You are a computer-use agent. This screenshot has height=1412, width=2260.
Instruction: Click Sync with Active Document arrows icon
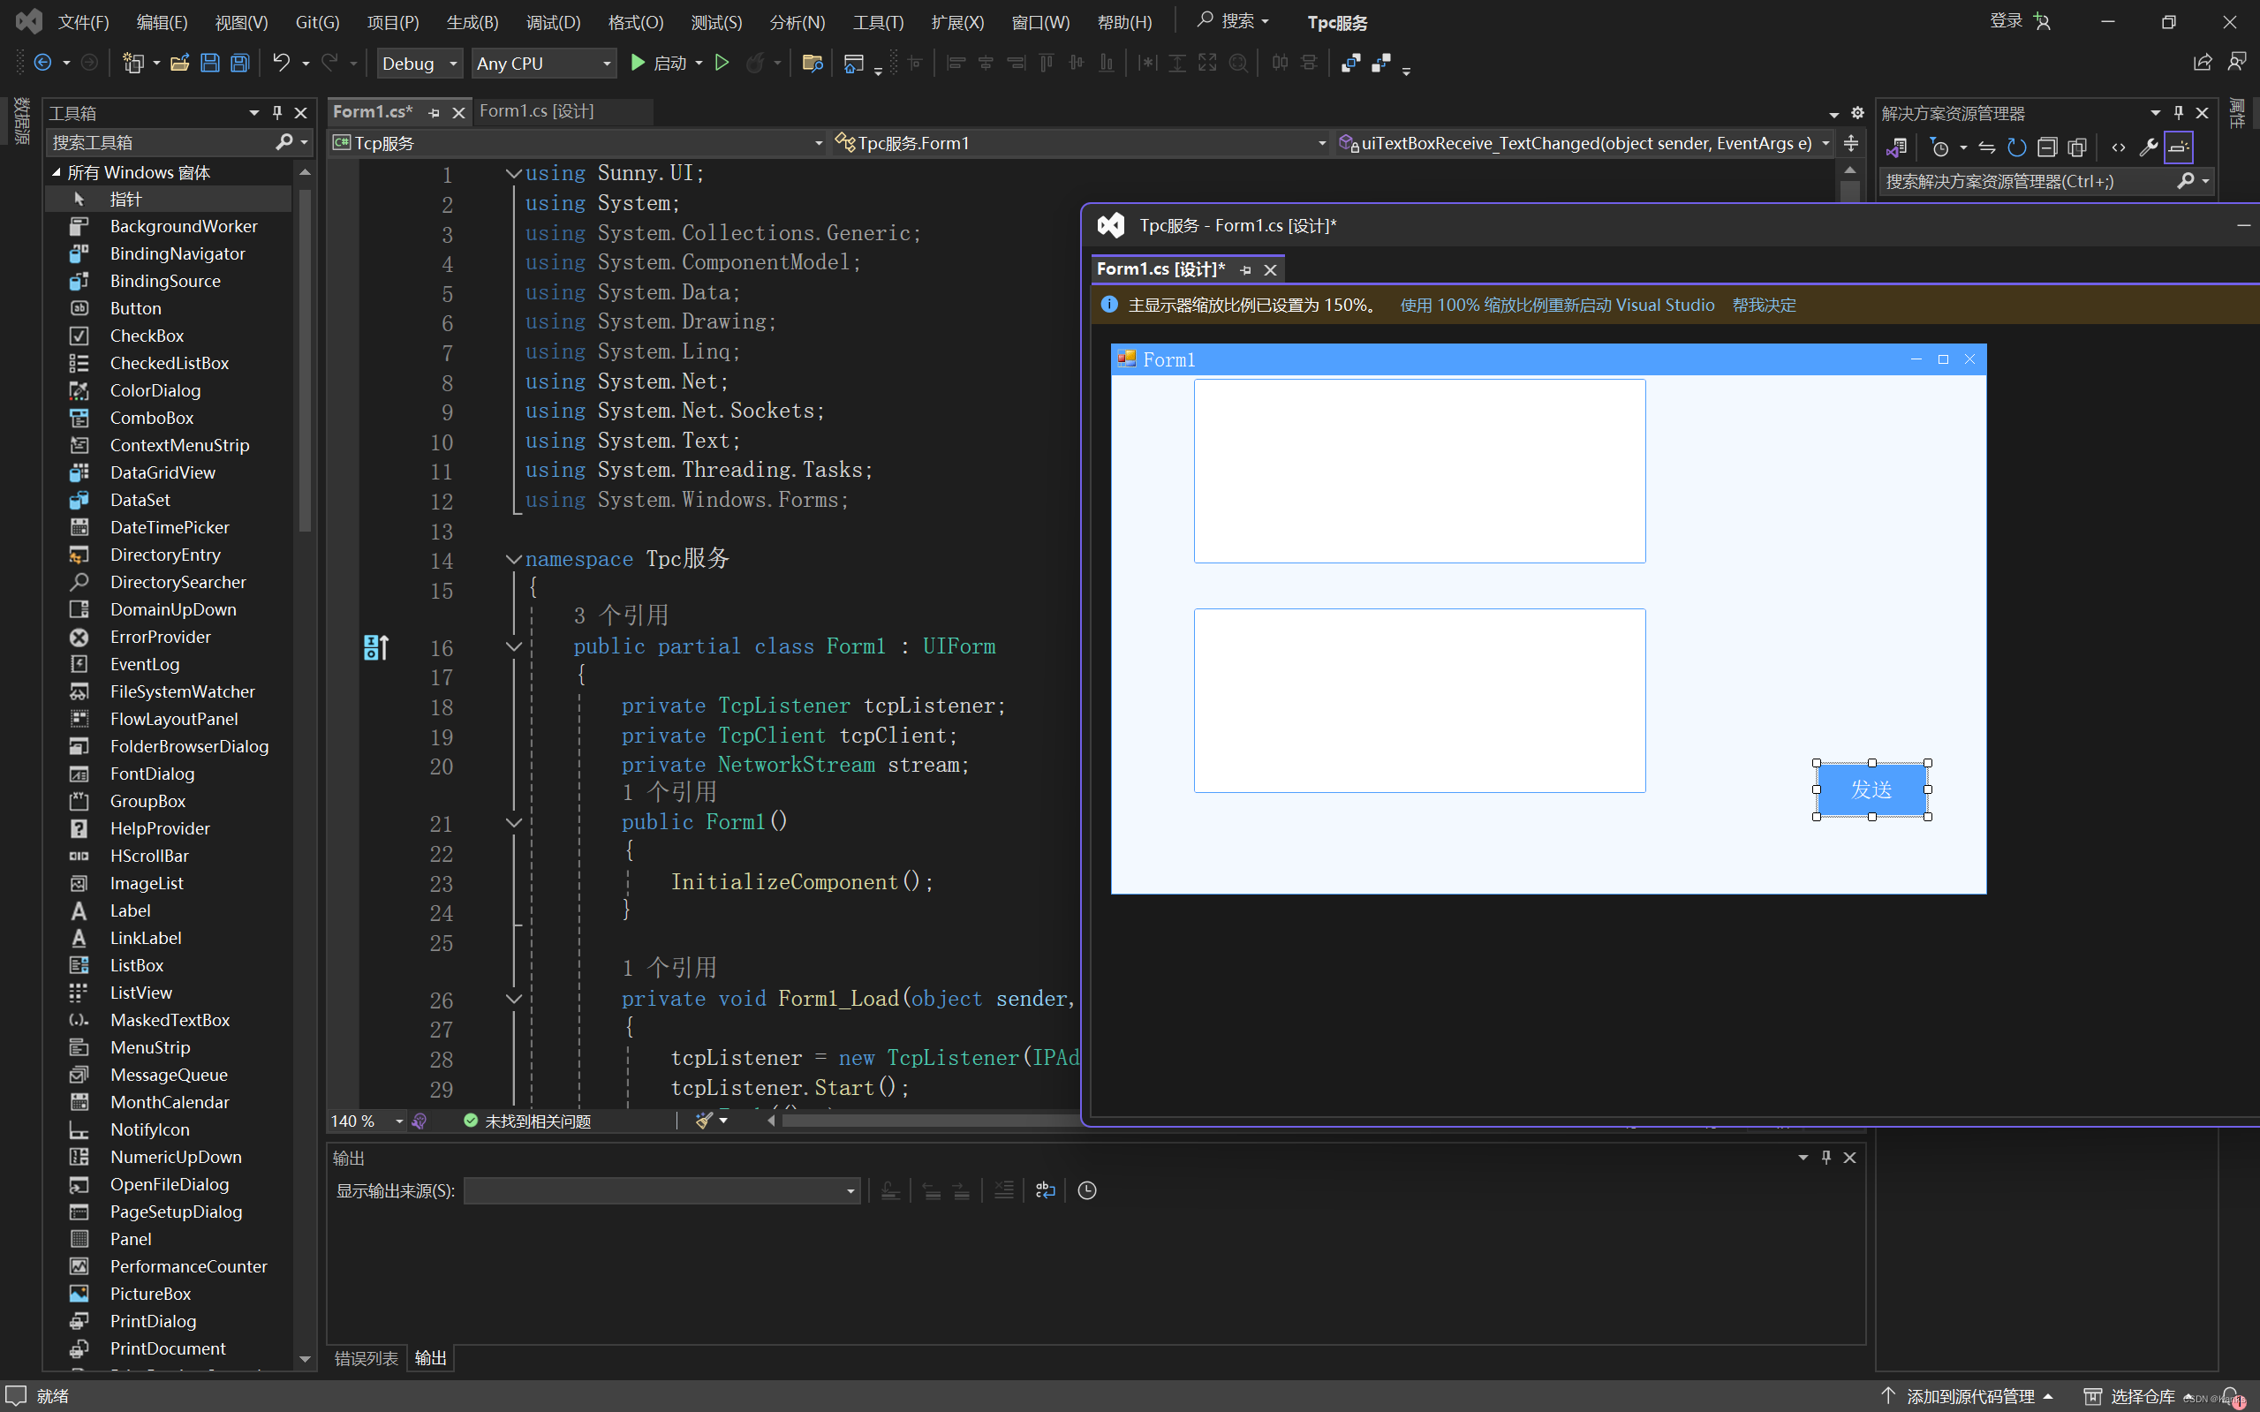pos(1986,147)
